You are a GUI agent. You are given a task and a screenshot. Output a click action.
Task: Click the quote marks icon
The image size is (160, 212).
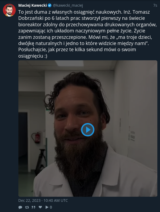pyautogui.click(x=34, y=207)
